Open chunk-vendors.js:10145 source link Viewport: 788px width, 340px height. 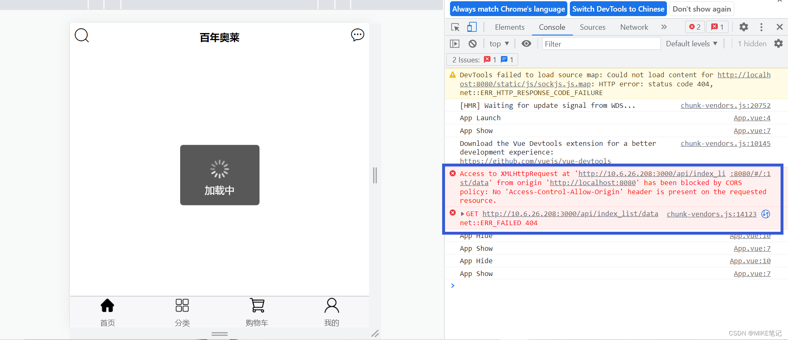[x=726, y=144]
